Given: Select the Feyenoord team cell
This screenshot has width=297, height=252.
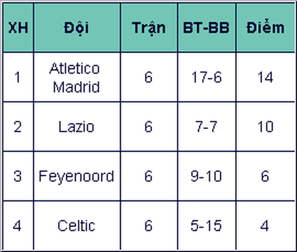Looking at the screenshot, I should click(x=77, y=177).
